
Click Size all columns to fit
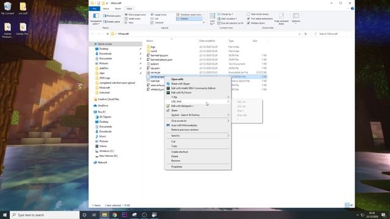coord(230,23)
